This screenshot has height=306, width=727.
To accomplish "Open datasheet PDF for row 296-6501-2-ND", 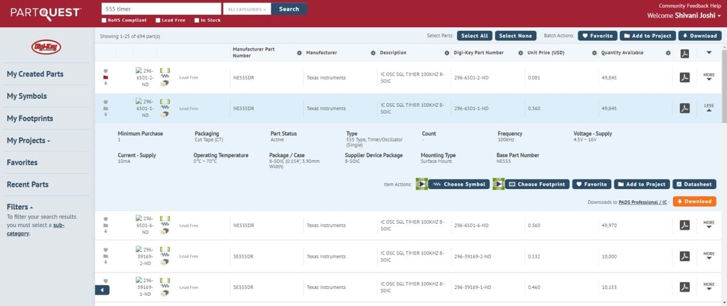I will coord(685,77).
